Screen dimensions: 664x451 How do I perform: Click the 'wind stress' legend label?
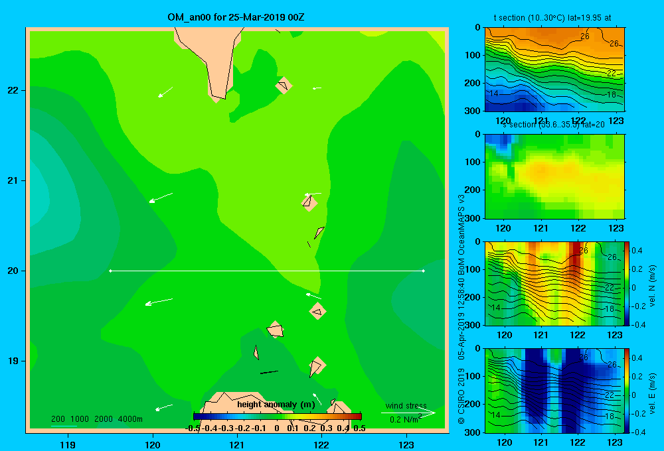[x=406, y=405]
